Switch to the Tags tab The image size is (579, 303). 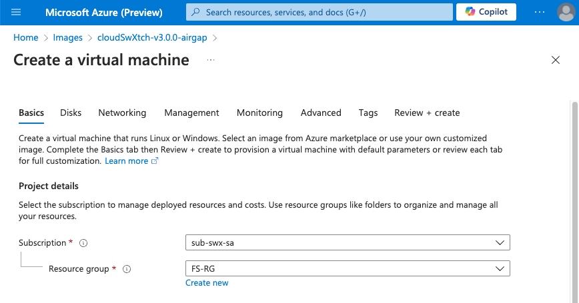click(368, 113)
